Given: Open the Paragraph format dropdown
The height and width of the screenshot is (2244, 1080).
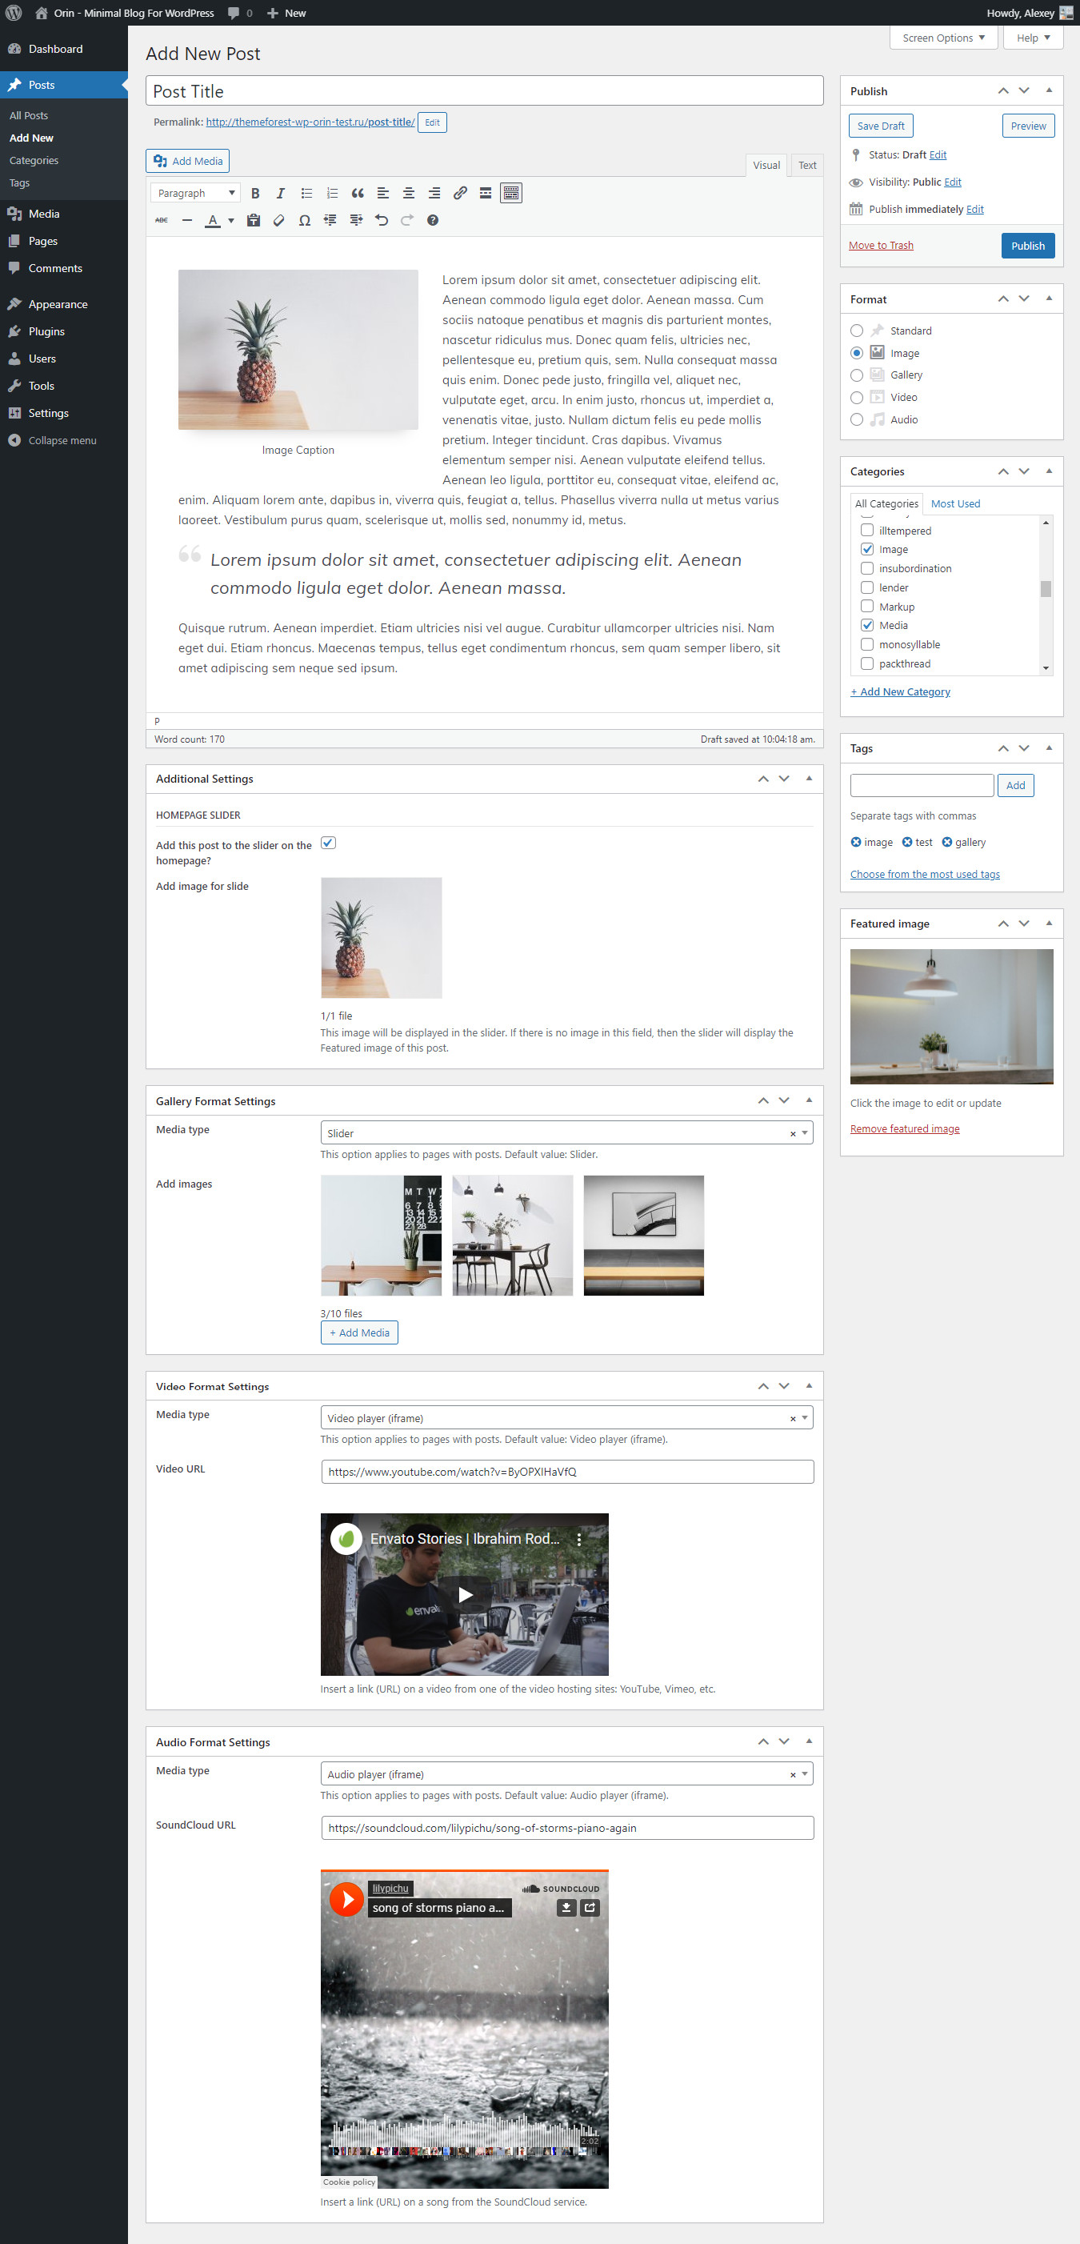Looking at the screenshot, I should (x=195, y=194).
